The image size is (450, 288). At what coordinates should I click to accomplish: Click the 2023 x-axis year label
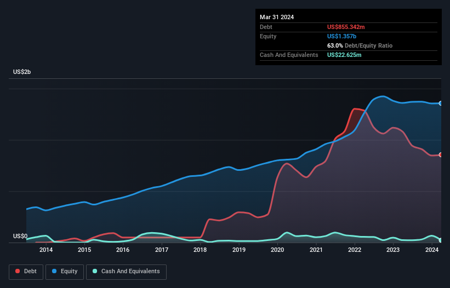pyautogui.click(x=393, y=250)
